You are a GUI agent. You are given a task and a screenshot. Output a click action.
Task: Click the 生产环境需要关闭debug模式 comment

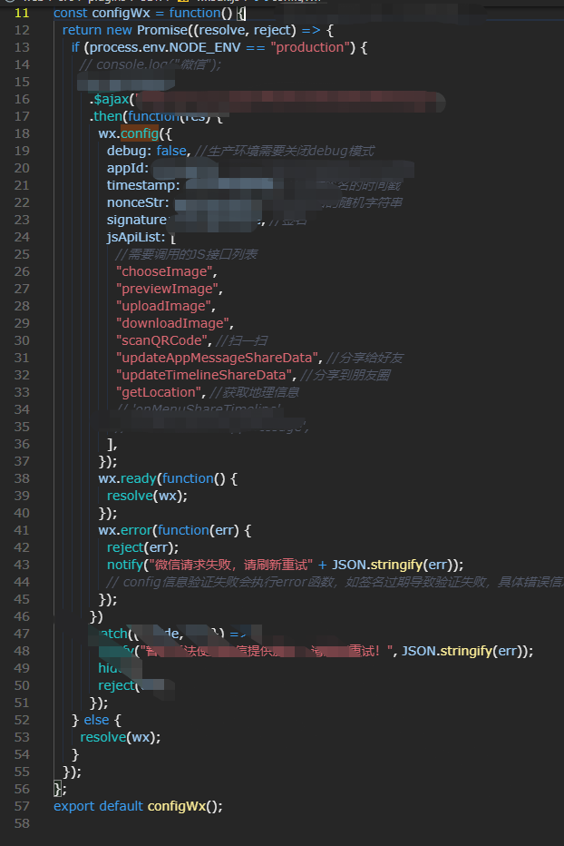click(285, 151)
